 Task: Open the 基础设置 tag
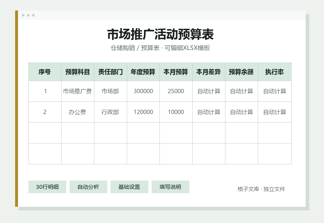click(129, 187)
